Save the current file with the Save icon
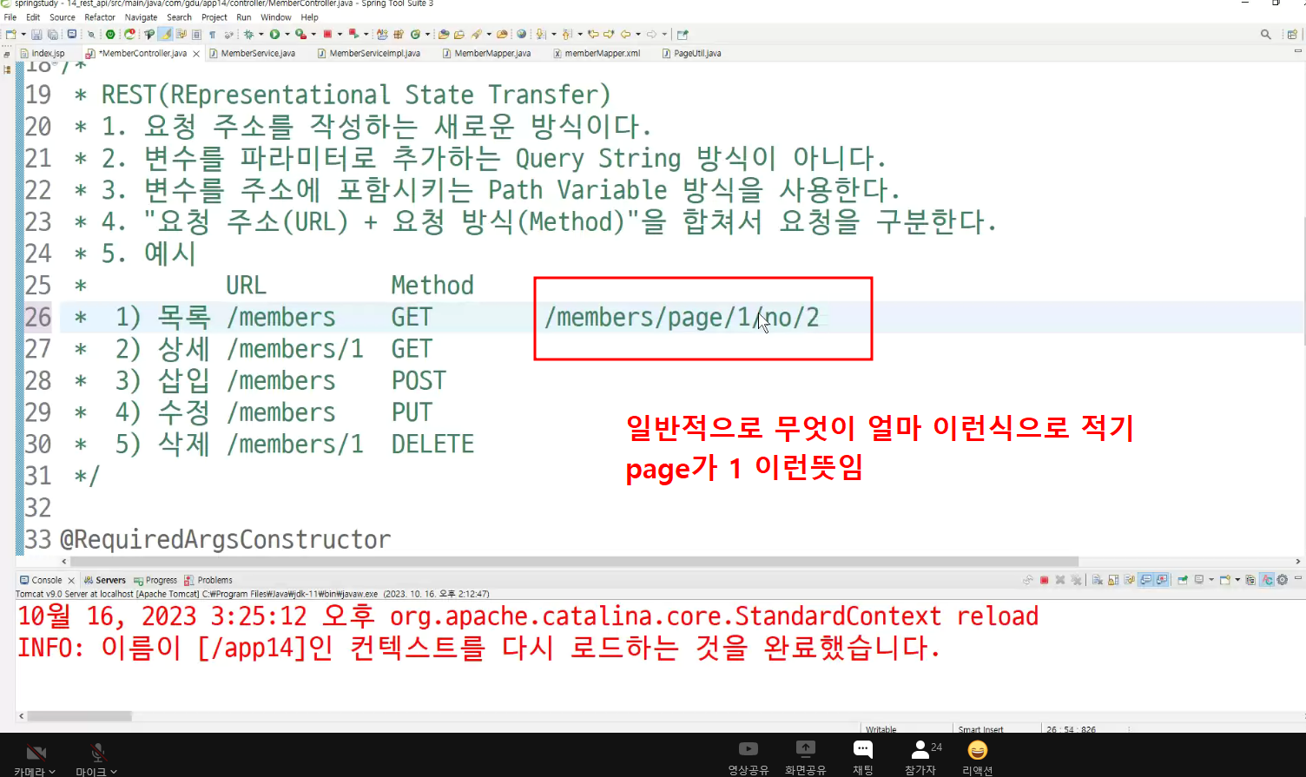The image size is (1306, 777). click(36, 35)
